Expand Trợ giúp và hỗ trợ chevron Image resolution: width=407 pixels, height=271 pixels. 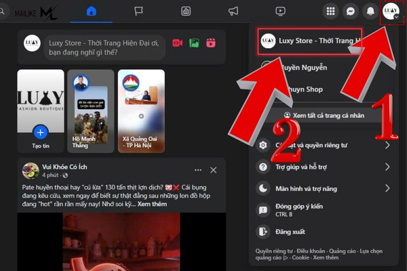pos(387,167)
